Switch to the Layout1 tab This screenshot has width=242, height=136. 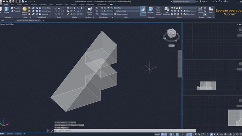10,134
